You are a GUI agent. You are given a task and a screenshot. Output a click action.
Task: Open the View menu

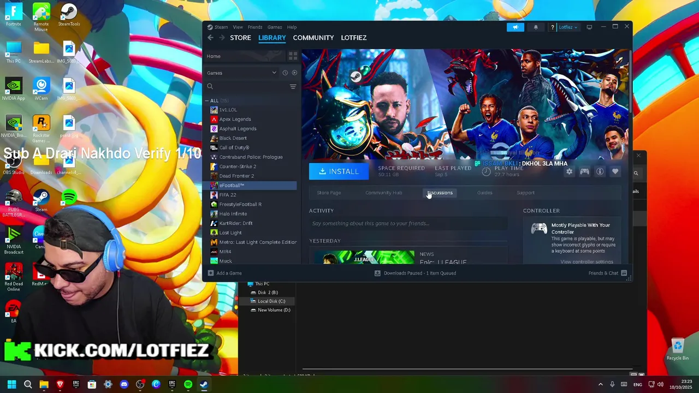238,27
